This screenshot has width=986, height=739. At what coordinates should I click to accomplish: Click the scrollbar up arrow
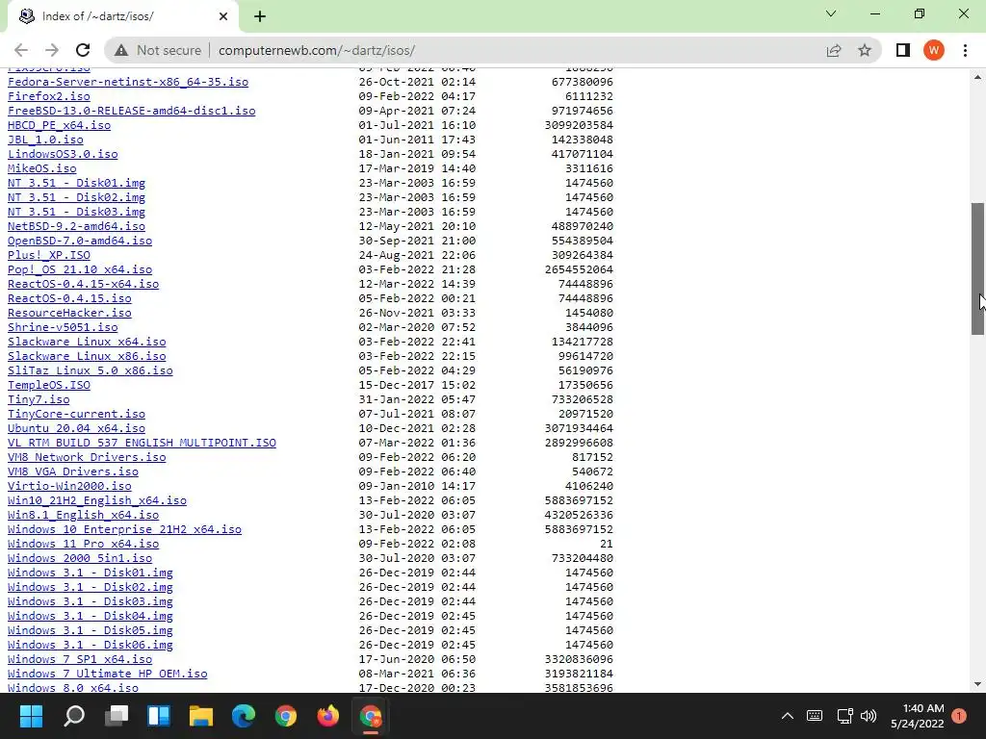pyautogui.click(x=977, y=77)
